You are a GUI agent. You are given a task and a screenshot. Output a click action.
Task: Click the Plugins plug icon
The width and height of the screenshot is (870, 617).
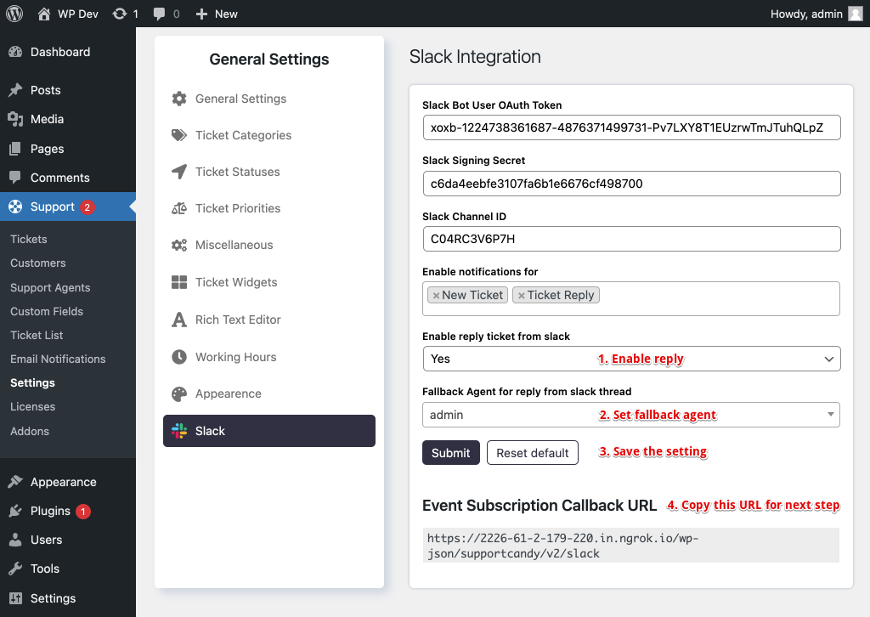pos(15,511)
